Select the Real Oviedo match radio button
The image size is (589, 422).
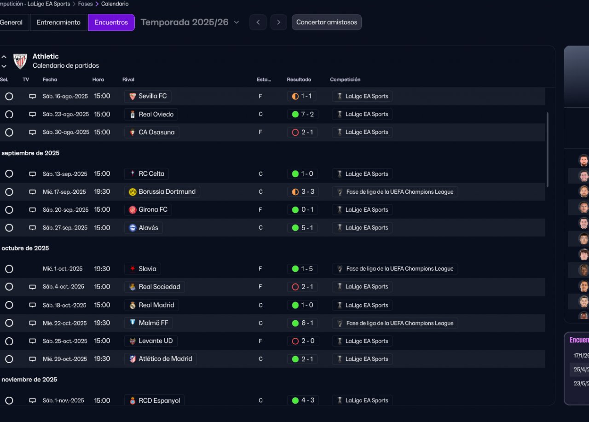pyautogui.click(x=9, y=114)
